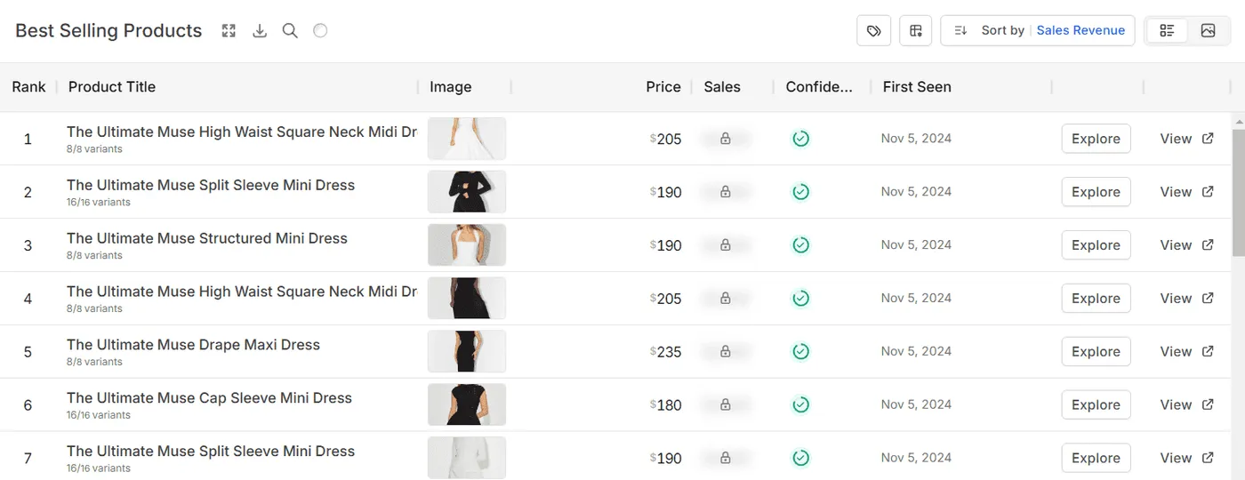Click the circular status indicator by the title
Viewport: 1245px width, 480px height.
pos(321,31)
